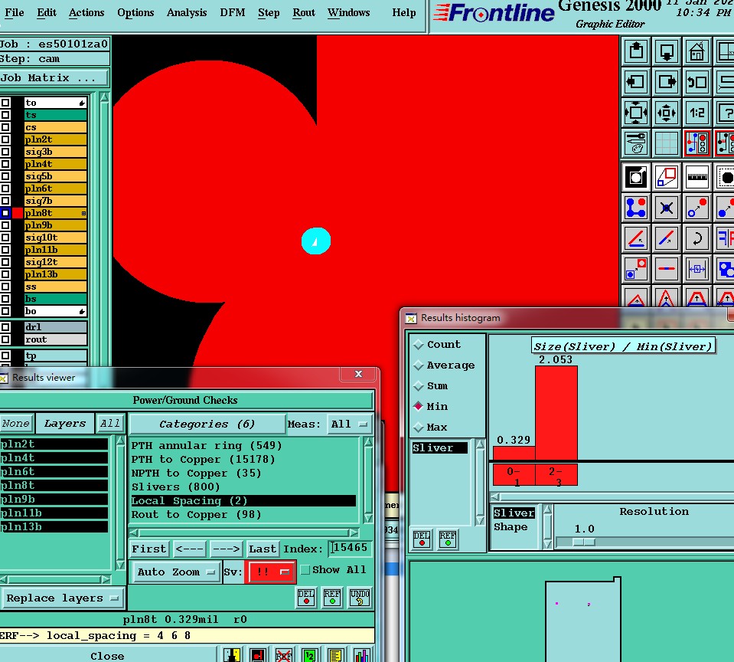Screen dimensions: 734x662
Task: Toggle the checkbox beside layer ts
Action: pyautogui.click(x=5, y=115)
